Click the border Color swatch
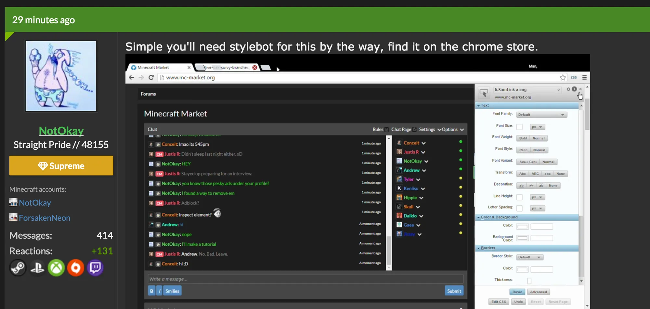650x309 pixels. point(522,269)
